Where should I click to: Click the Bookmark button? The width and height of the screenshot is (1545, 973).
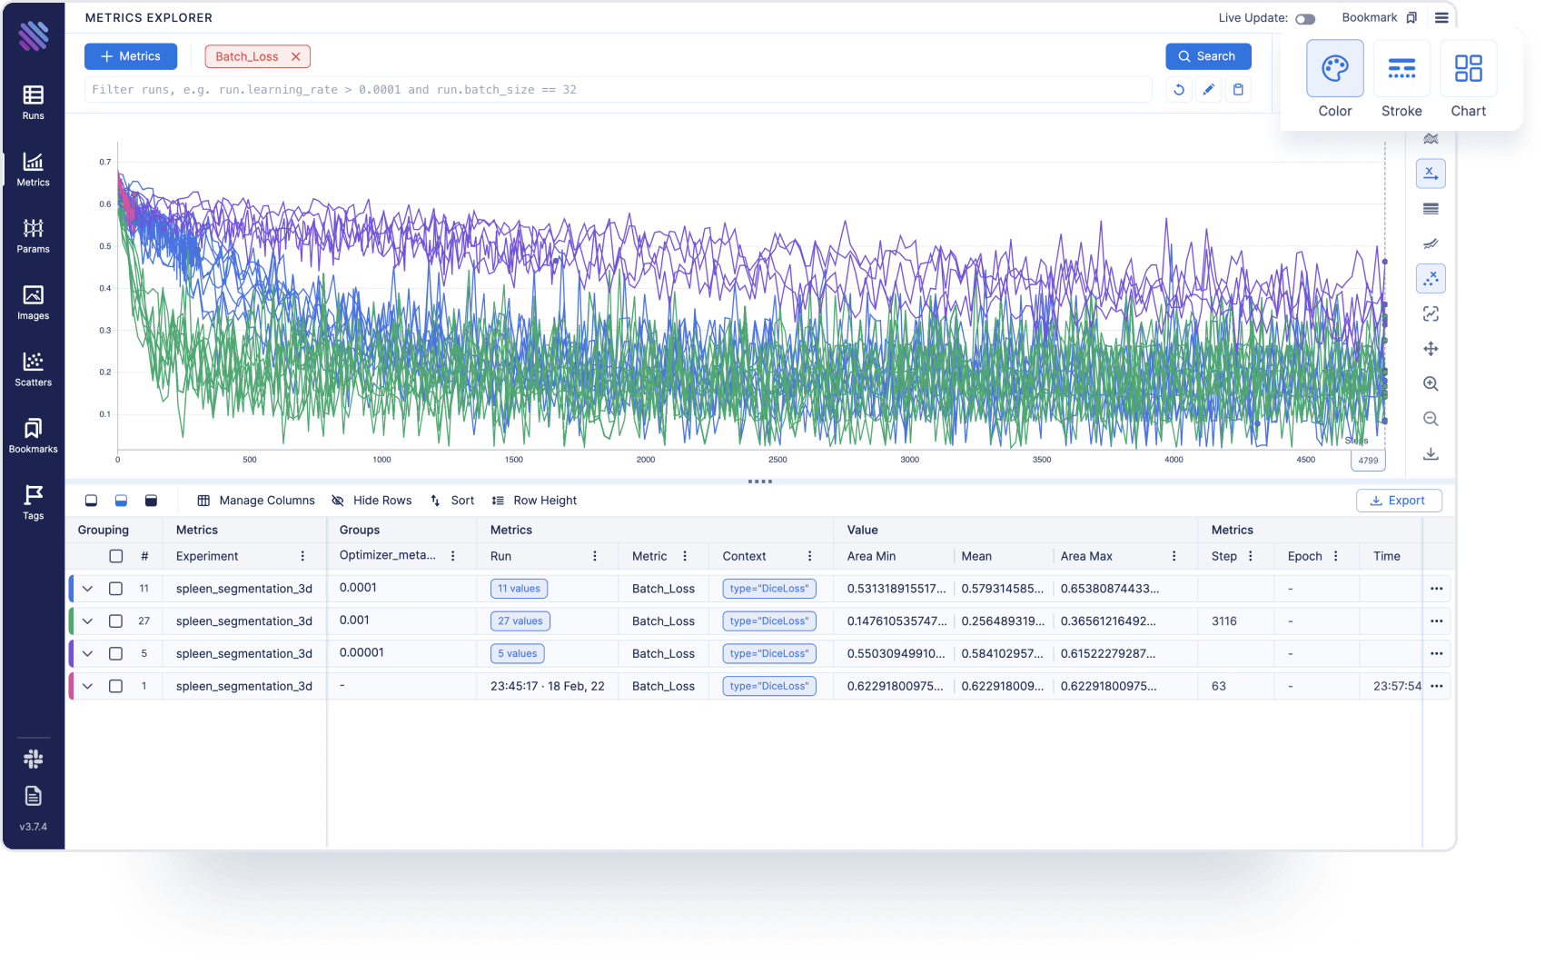(1380, 18)
